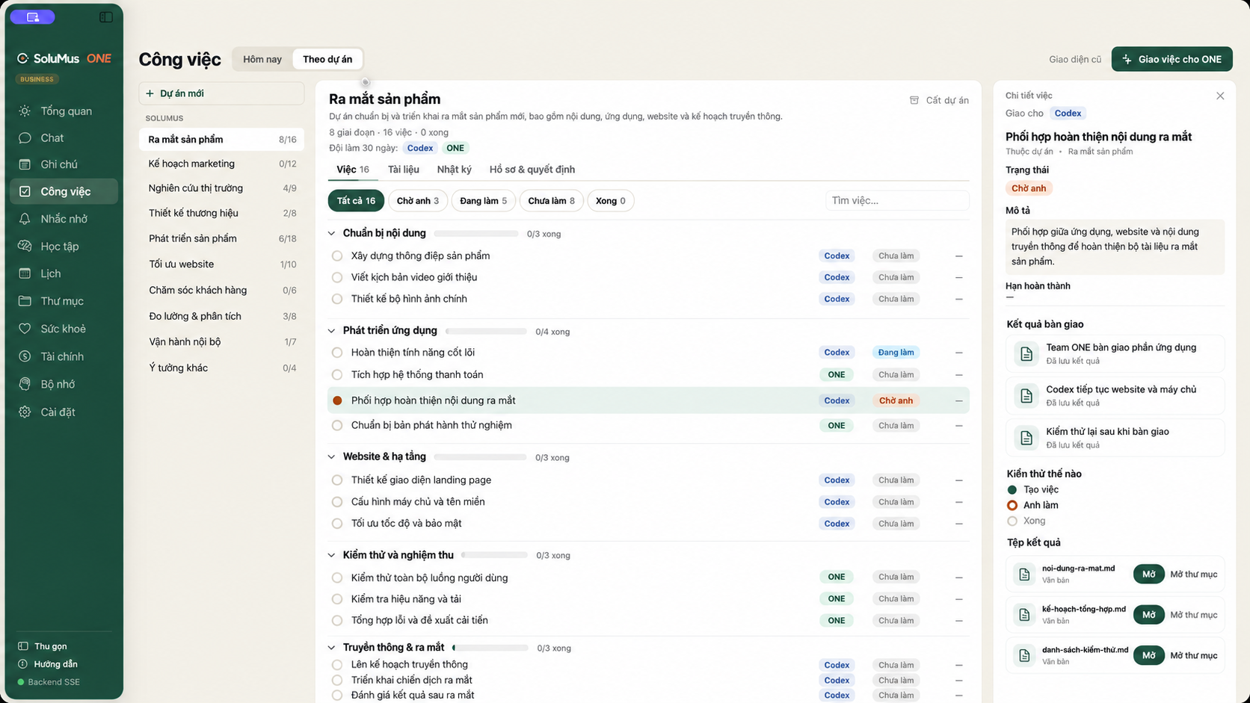Open Chat from the sidebar icon
1250x703 pixels.
point(25,137)
